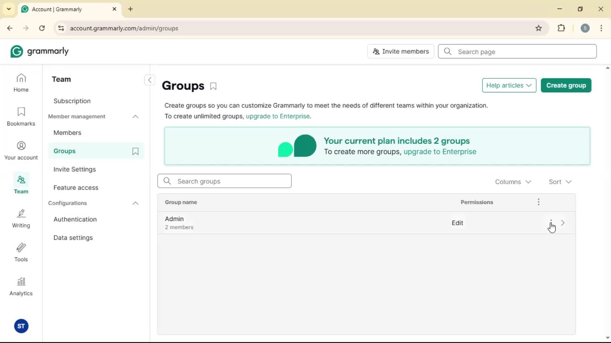Viewport: 611px width, 343px height.
Task: Expand the Help articles dropdown
Action: [509, 85]
